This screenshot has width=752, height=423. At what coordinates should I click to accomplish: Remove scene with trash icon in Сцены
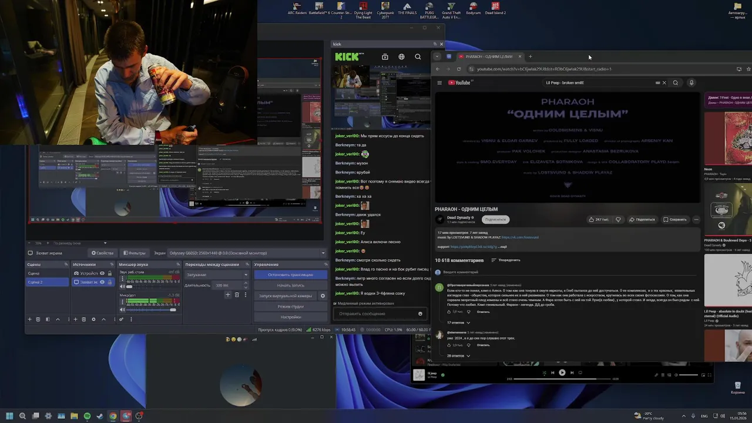38,319
